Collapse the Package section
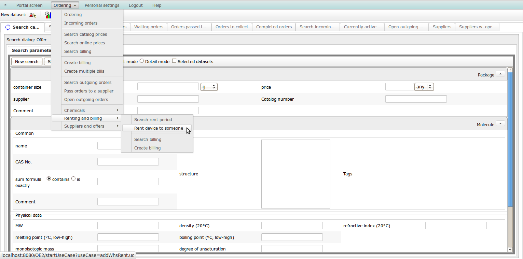This screenshot has height=259, width=523. point(500,74)
